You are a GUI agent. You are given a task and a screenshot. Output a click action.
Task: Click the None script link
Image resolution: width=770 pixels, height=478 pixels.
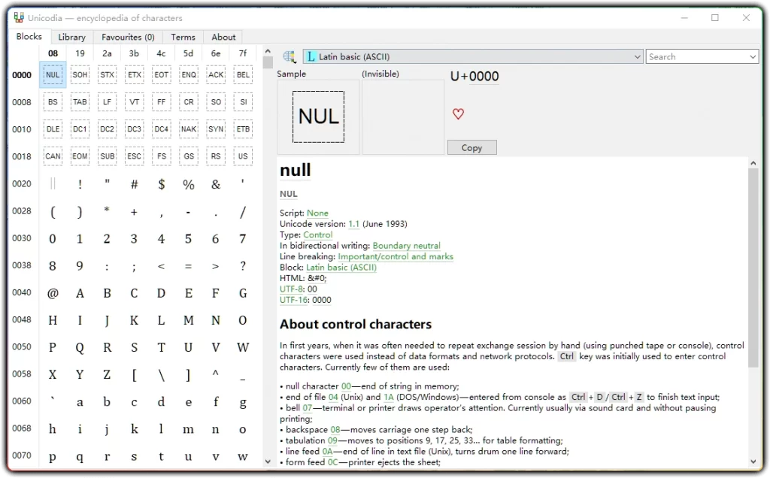(x=317, y=213)
